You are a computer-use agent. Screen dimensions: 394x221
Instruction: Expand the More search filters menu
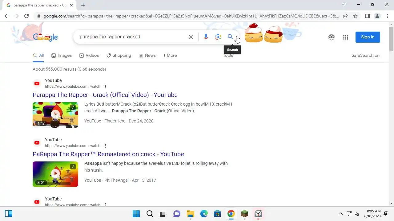[170, 56]
